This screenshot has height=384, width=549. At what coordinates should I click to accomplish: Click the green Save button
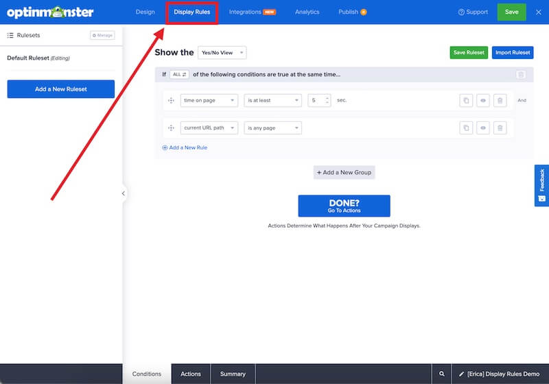point(511,12)
